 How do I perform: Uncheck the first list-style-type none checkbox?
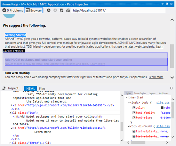tap(134, 131)
